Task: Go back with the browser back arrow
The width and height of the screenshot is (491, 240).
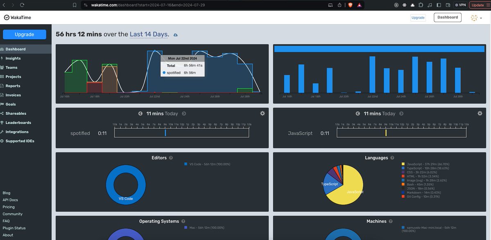Action: click(4, 5)
